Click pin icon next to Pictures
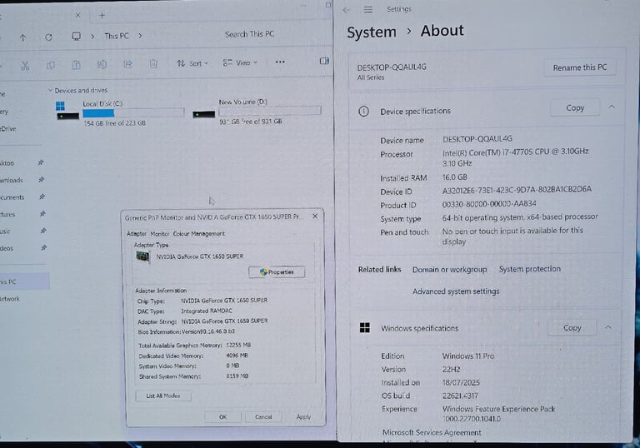Image resolution: width=640 pixels, height=448 pixels. (x=42, y=214)
